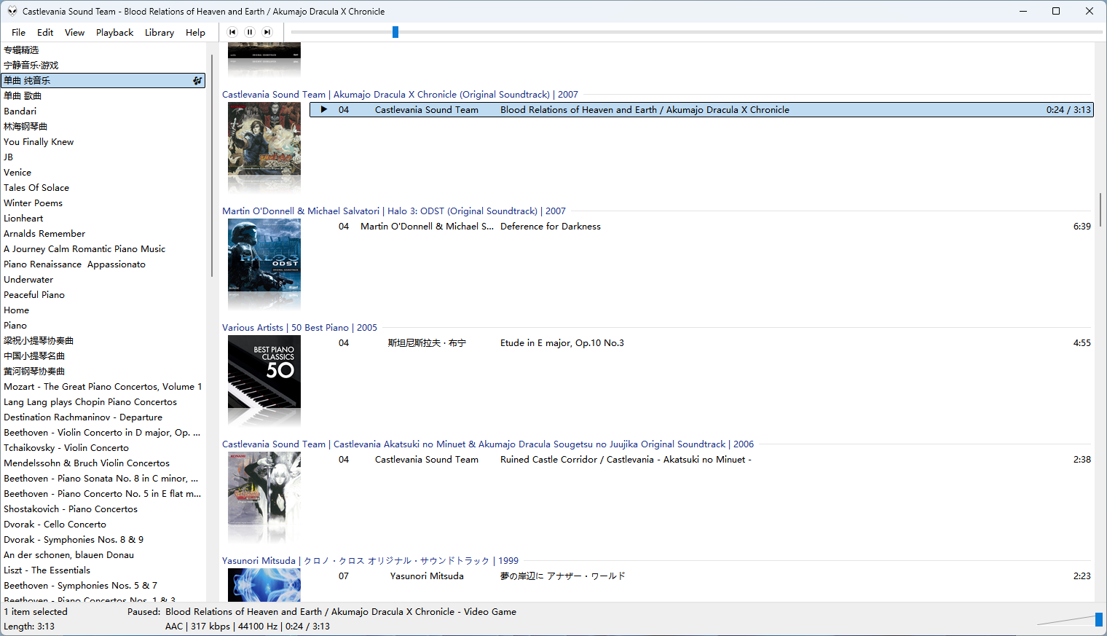Open the View menu

point(74,32)
